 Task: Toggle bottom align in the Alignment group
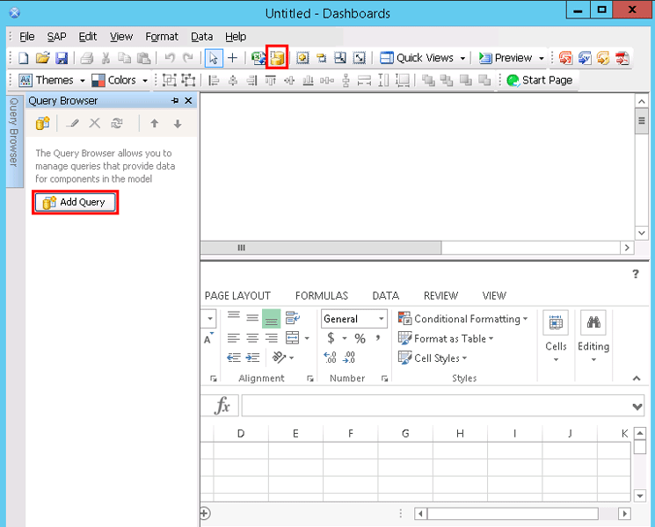(x=272, y=319)
